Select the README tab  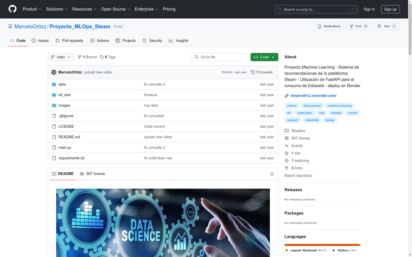[x=63, y=174]
